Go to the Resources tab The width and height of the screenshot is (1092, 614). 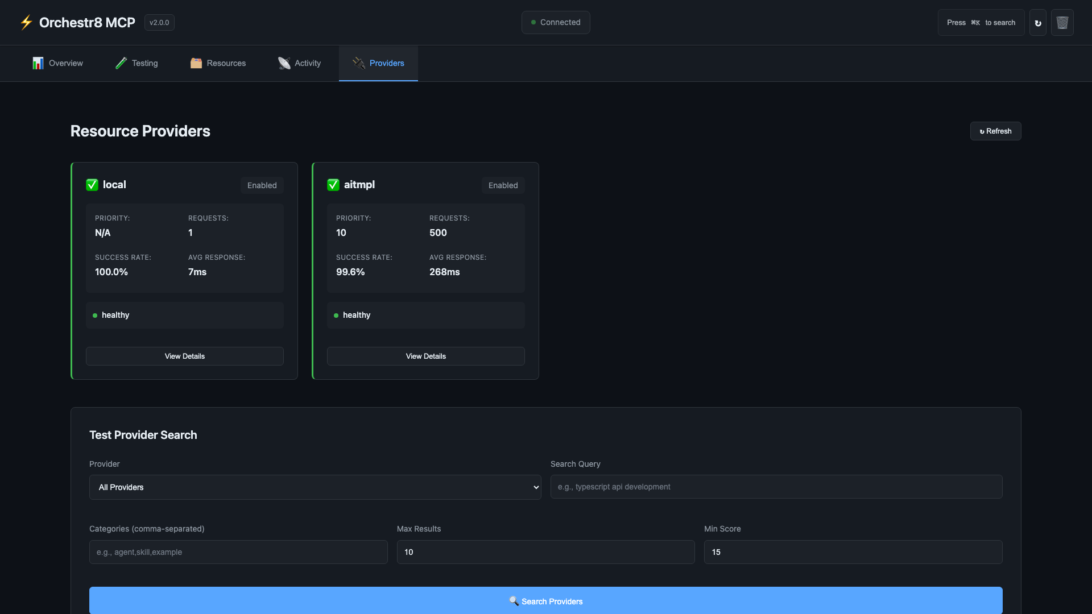218,63
